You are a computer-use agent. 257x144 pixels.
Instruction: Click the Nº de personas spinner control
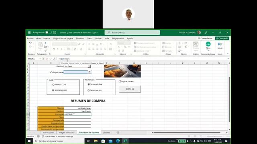pyautogui.click(x=89, y=72)
